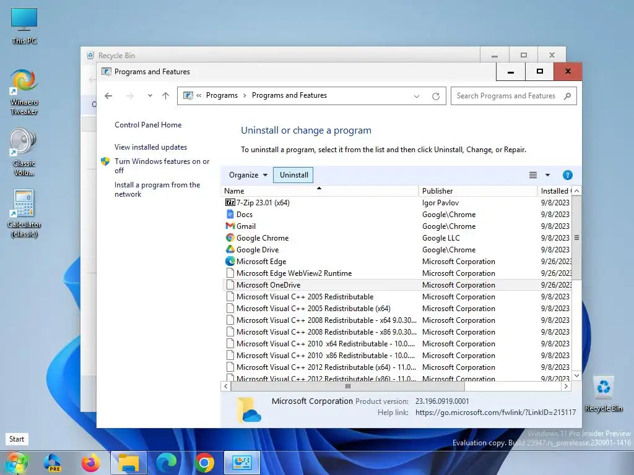634x475 pixels.
Task: Select Visual C++ 2008 Redistributable x64 row
Action: coord(397,320)
